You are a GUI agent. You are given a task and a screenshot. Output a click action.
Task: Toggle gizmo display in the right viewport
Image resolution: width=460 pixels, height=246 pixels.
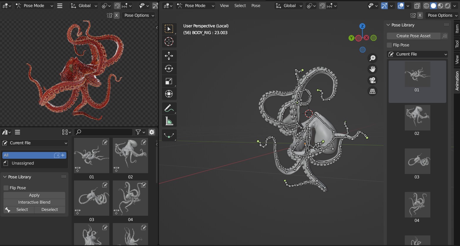click(x=384, y=6)
